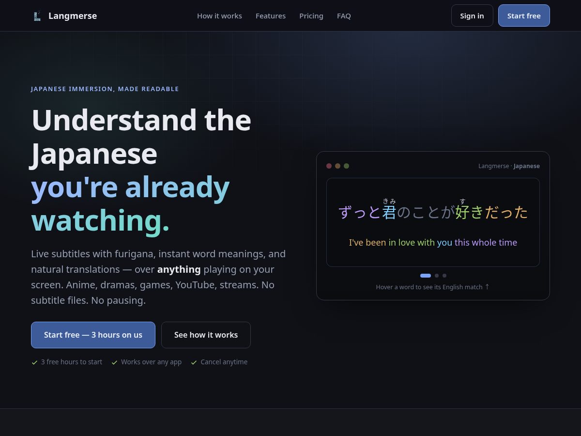Click the Understand the Japanese headline
Viewport: 581px width, 436px height.
click(141, 137)
